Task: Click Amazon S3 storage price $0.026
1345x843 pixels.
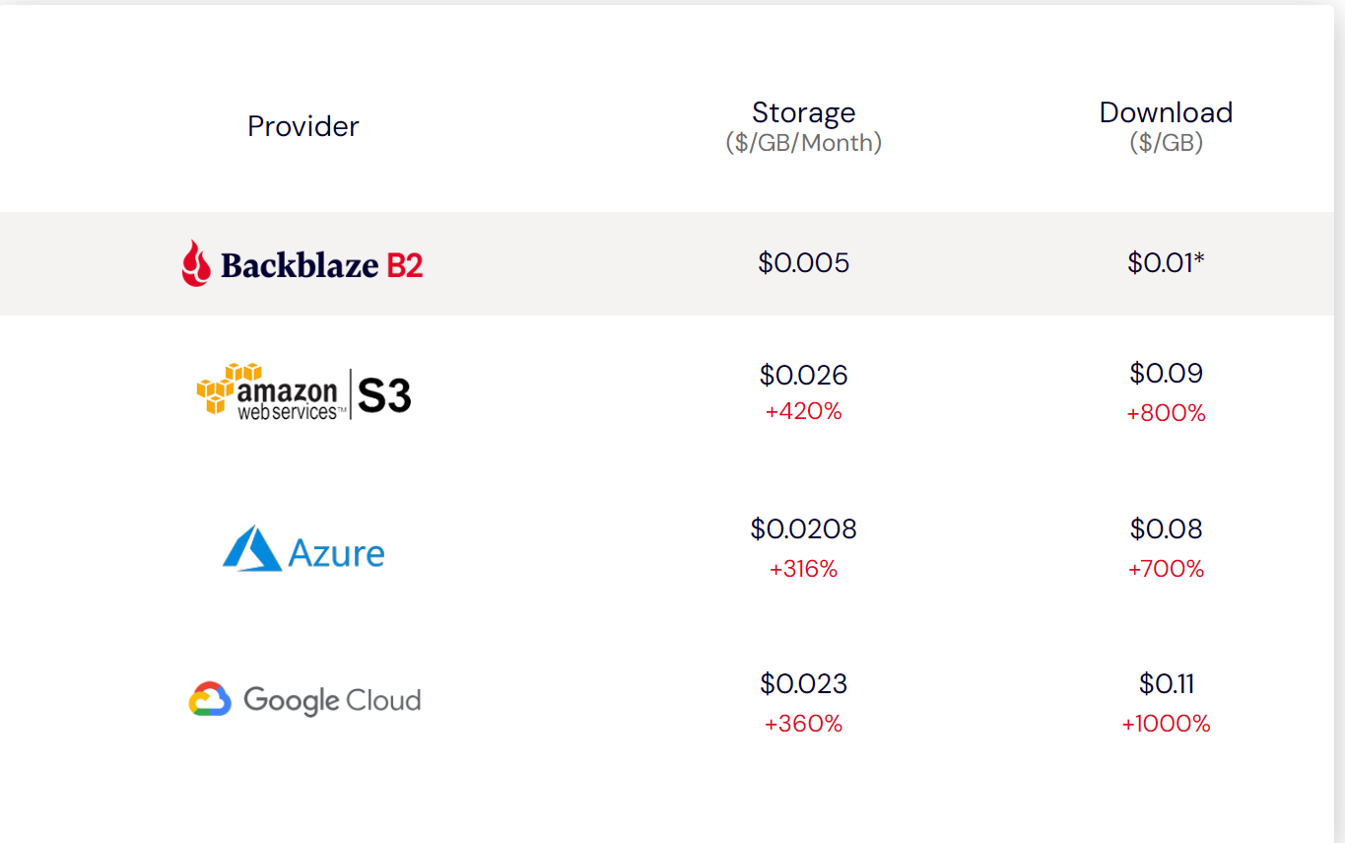Action: pos(804,375)
